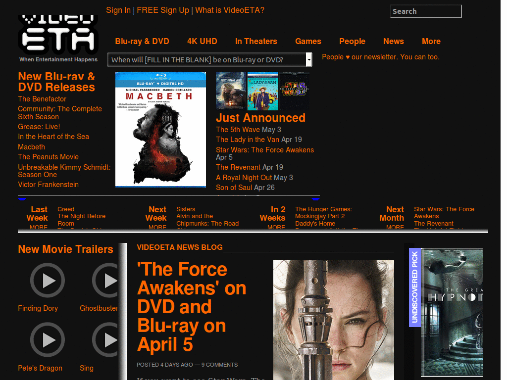Image resolution: width=507 pixels, height=380 pixels.
Task: Open Star Wars under Next Month
Action: click(x=444, y=213)
